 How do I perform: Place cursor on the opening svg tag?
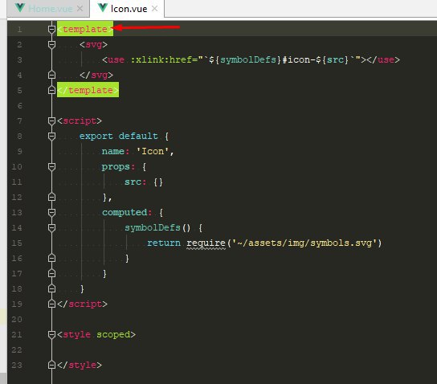pos(93,45)
